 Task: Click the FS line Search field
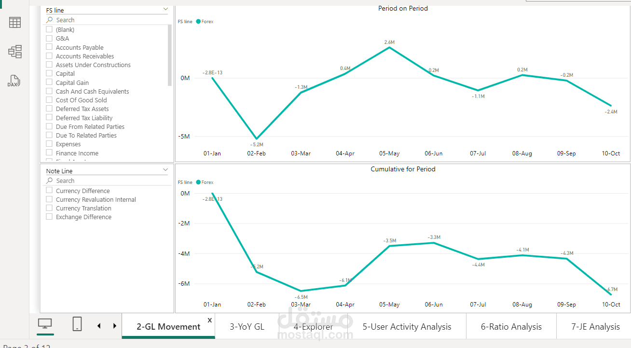108,20
